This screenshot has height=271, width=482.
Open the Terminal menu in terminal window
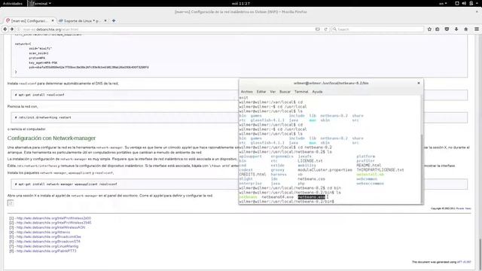301,92
